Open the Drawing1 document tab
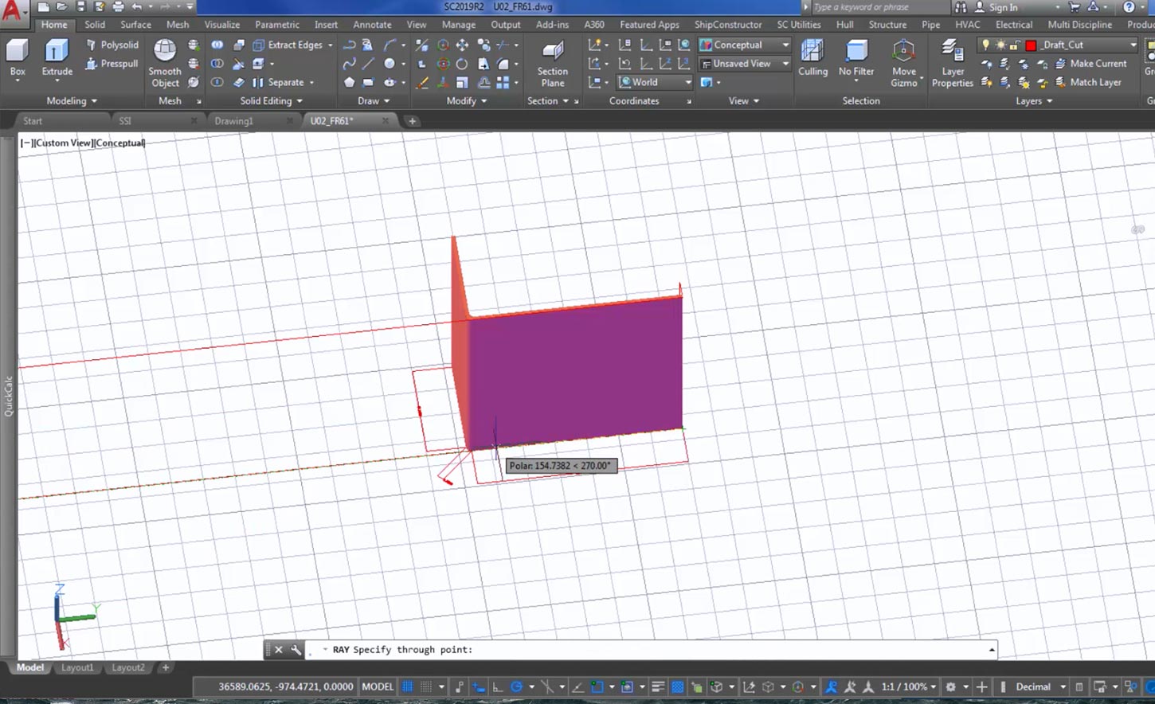 tap(234, 120)
